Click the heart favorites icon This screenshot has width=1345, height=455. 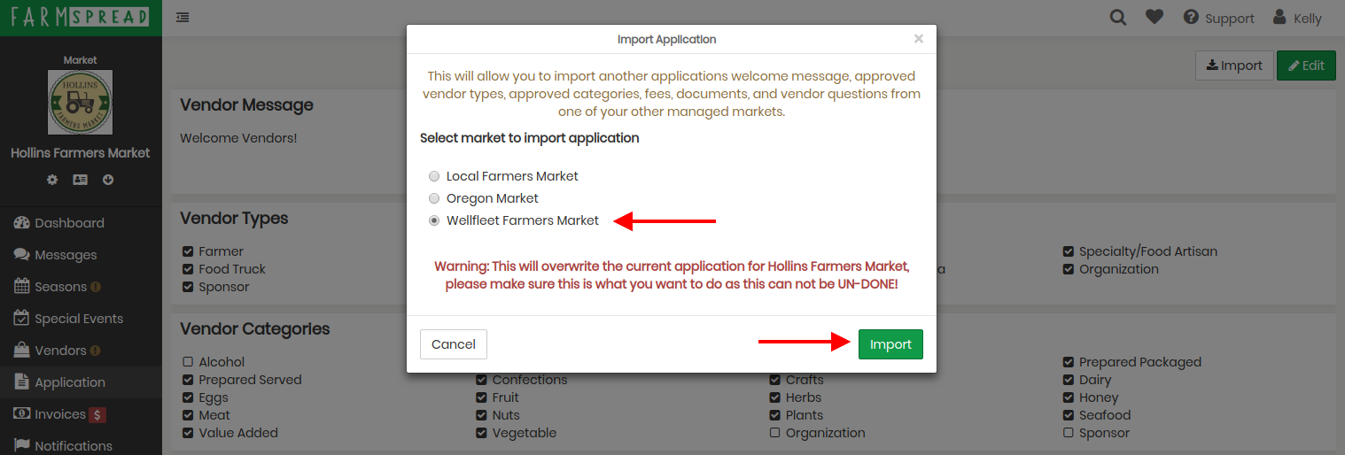tap(1154, 17)
